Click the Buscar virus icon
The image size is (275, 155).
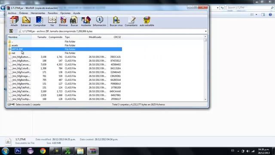[x=116, y=21]
